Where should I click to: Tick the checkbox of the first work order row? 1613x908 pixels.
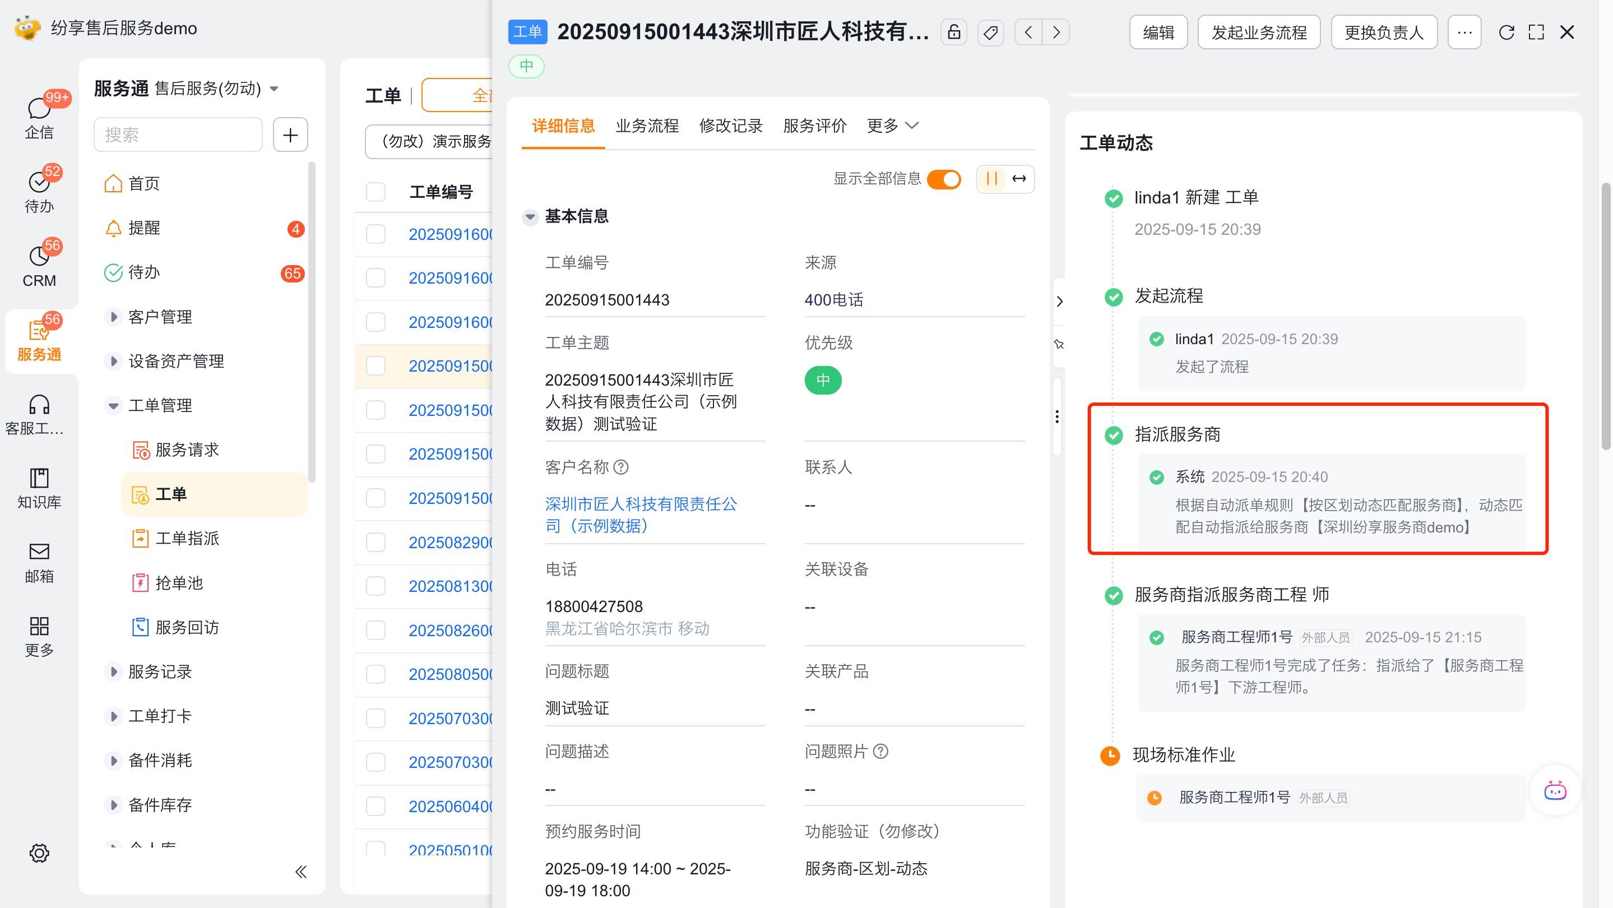pos(376,234)
